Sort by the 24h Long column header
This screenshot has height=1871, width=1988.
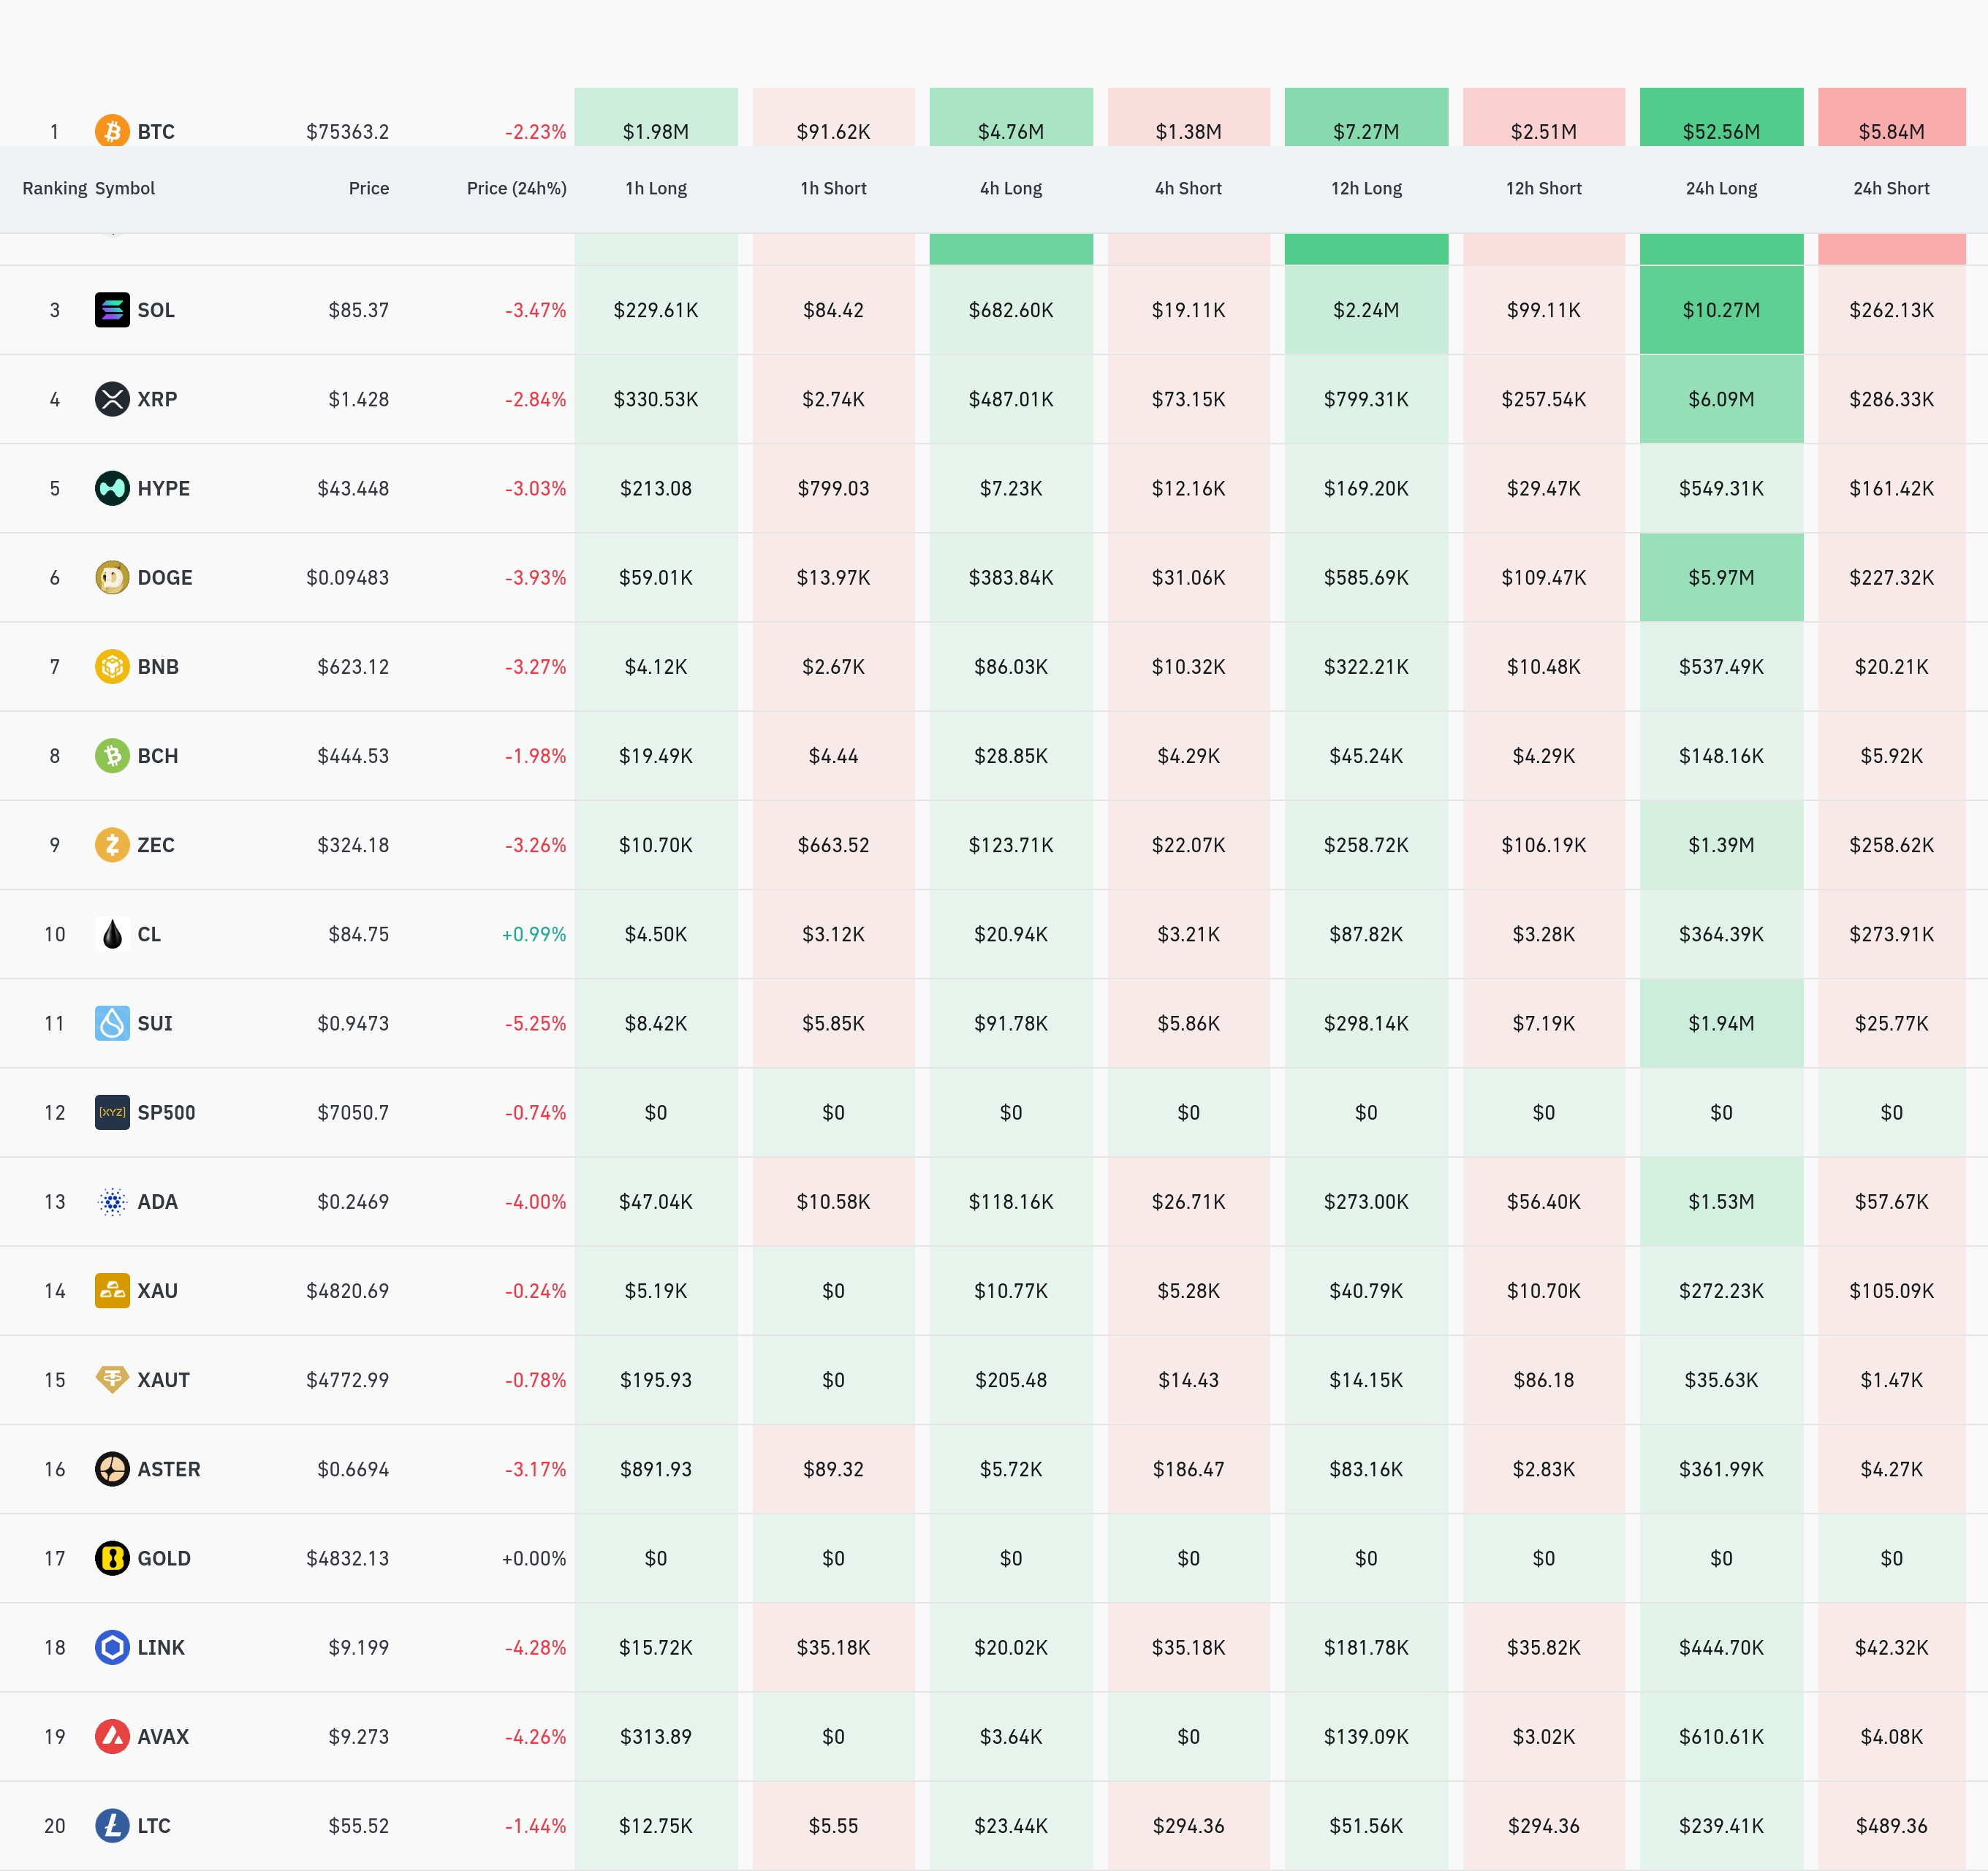tap(1720, 188)
